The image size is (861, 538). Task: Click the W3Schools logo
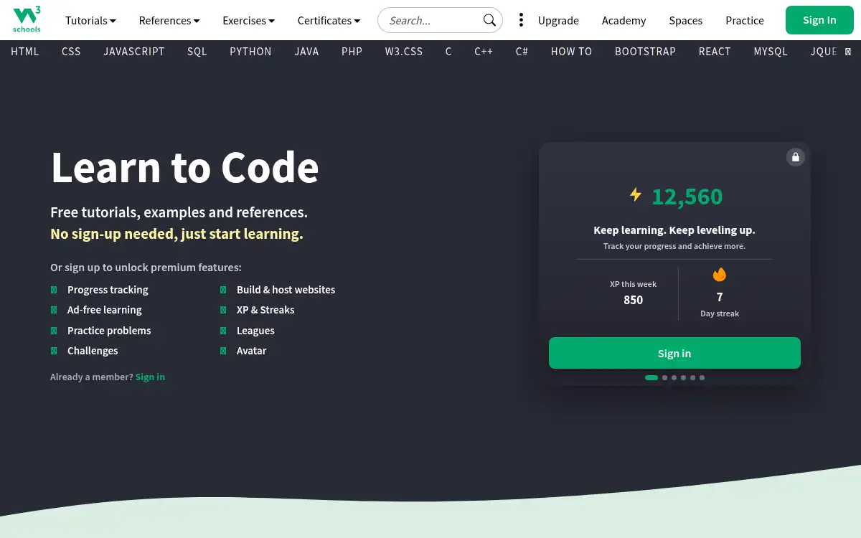coord(27,20)
